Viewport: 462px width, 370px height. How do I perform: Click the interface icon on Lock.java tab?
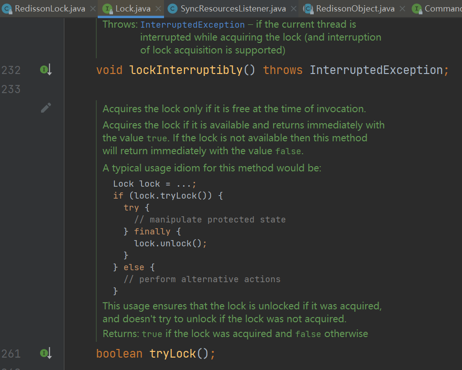point(108,9)
